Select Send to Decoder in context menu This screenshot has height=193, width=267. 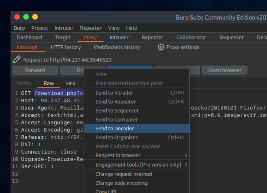pos(115,129)
